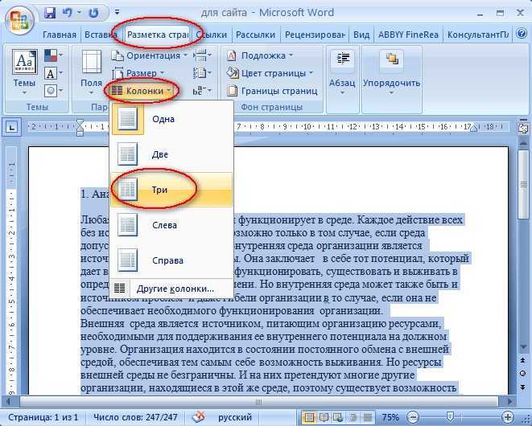Choose the Слева left column layout
532x426 pixels.
click(171, 225)
